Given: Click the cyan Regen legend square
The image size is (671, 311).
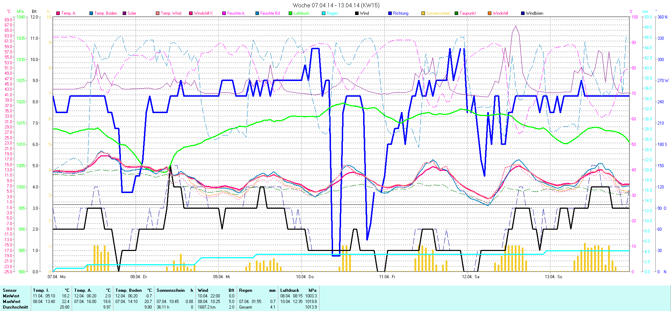Looking at the screenshot, I should (x=324, y=13).
